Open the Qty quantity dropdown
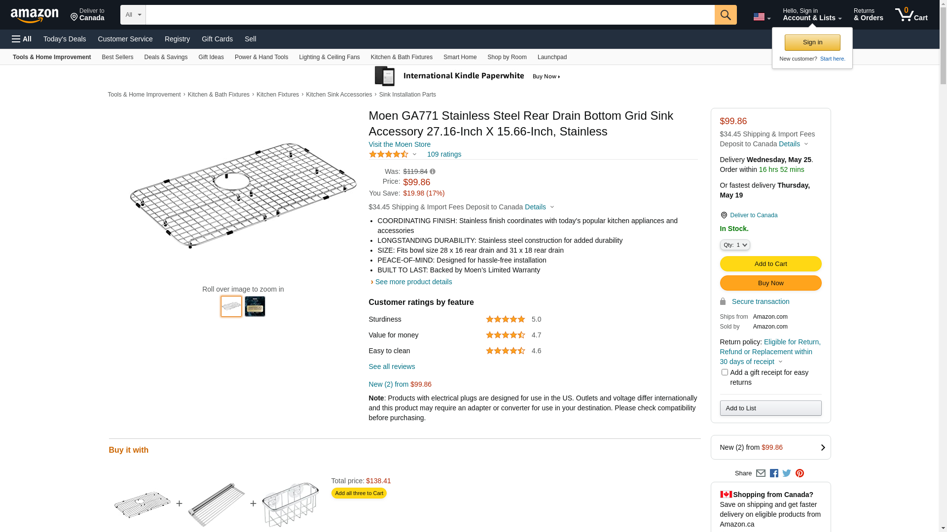This screenshot has height=532, width=947. click(734, 245)
